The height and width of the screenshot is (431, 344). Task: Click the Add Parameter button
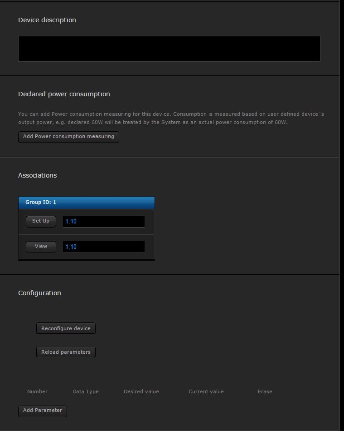43,411
